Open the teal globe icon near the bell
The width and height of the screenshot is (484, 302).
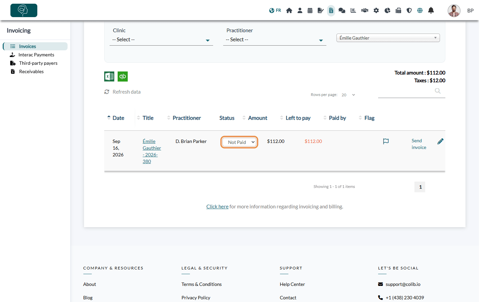point(420,10)
